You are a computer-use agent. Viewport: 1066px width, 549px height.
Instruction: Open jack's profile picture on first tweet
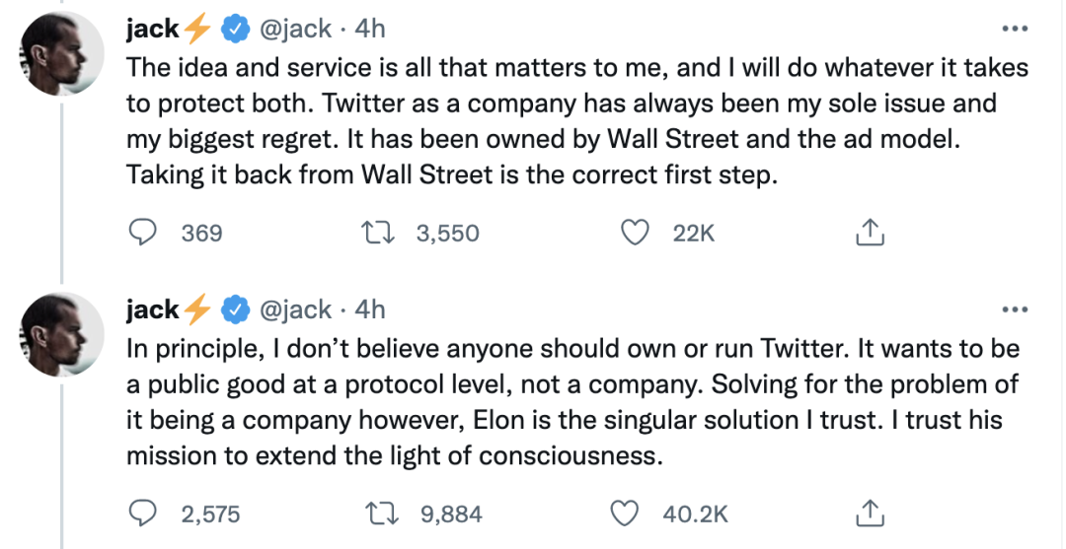pyautogui.click(x=63, y=56)
